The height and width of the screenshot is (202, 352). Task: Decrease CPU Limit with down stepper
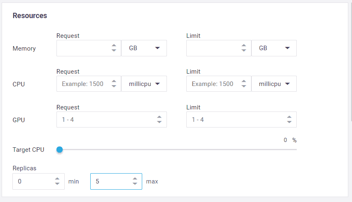click(x=244, y=86)
